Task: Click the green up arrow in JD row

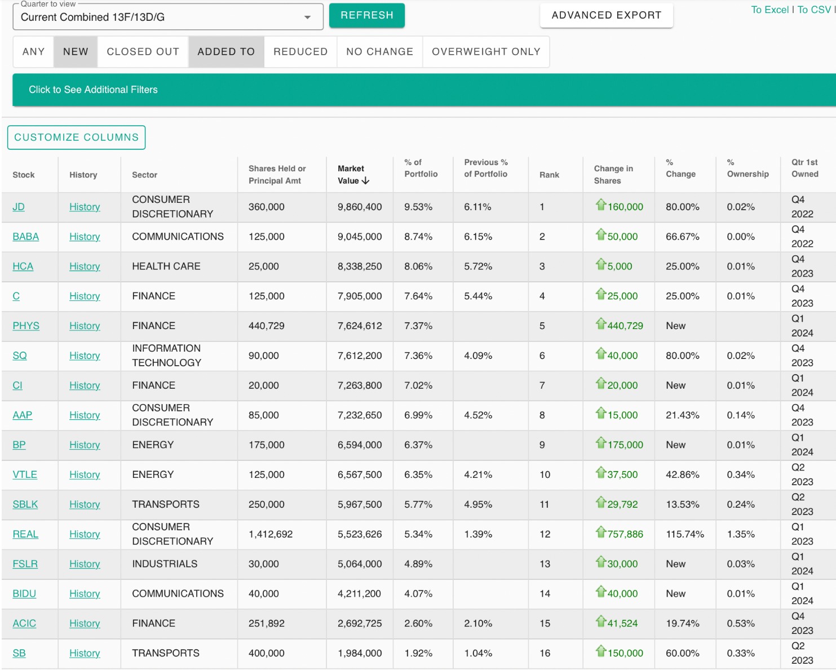Action: tap(600, 205)
